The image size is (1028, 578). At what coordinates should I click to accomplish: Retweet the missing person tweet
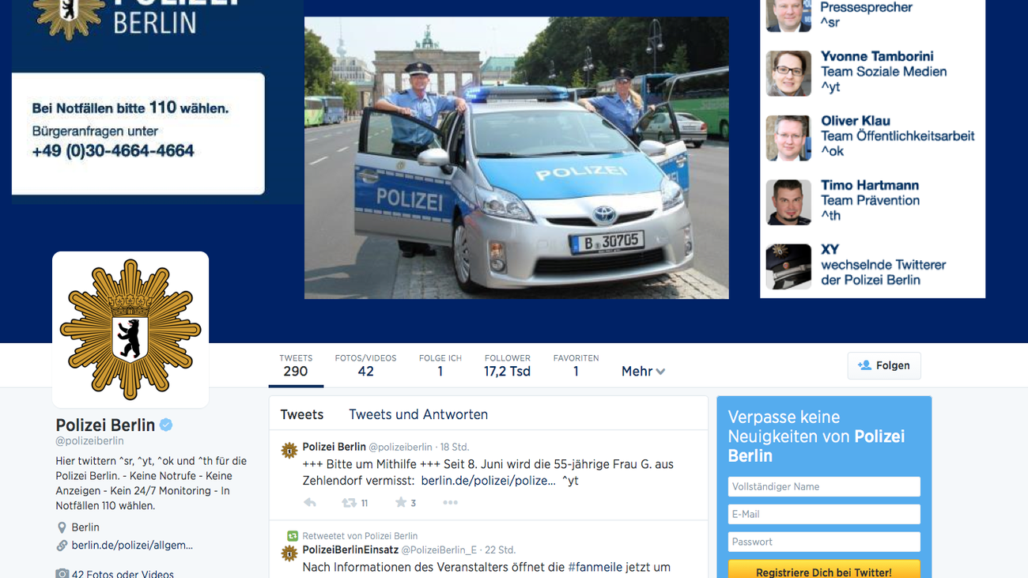coord(349,503)
